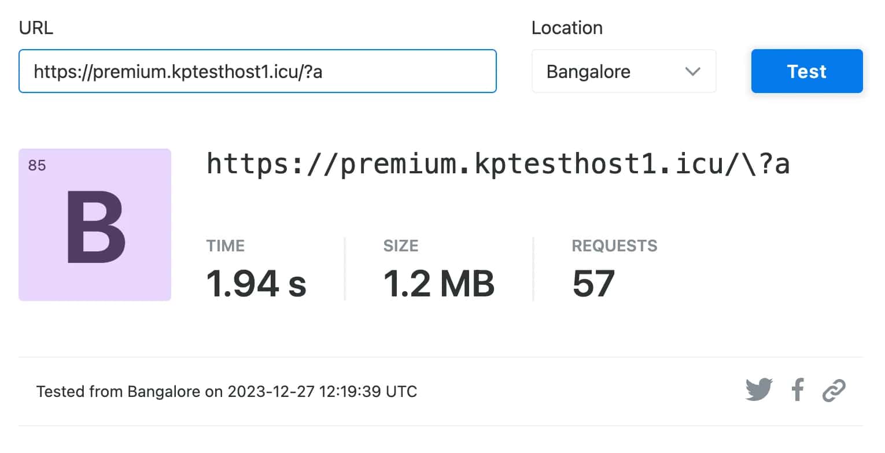Click the TIME metric label

point(226,246)
